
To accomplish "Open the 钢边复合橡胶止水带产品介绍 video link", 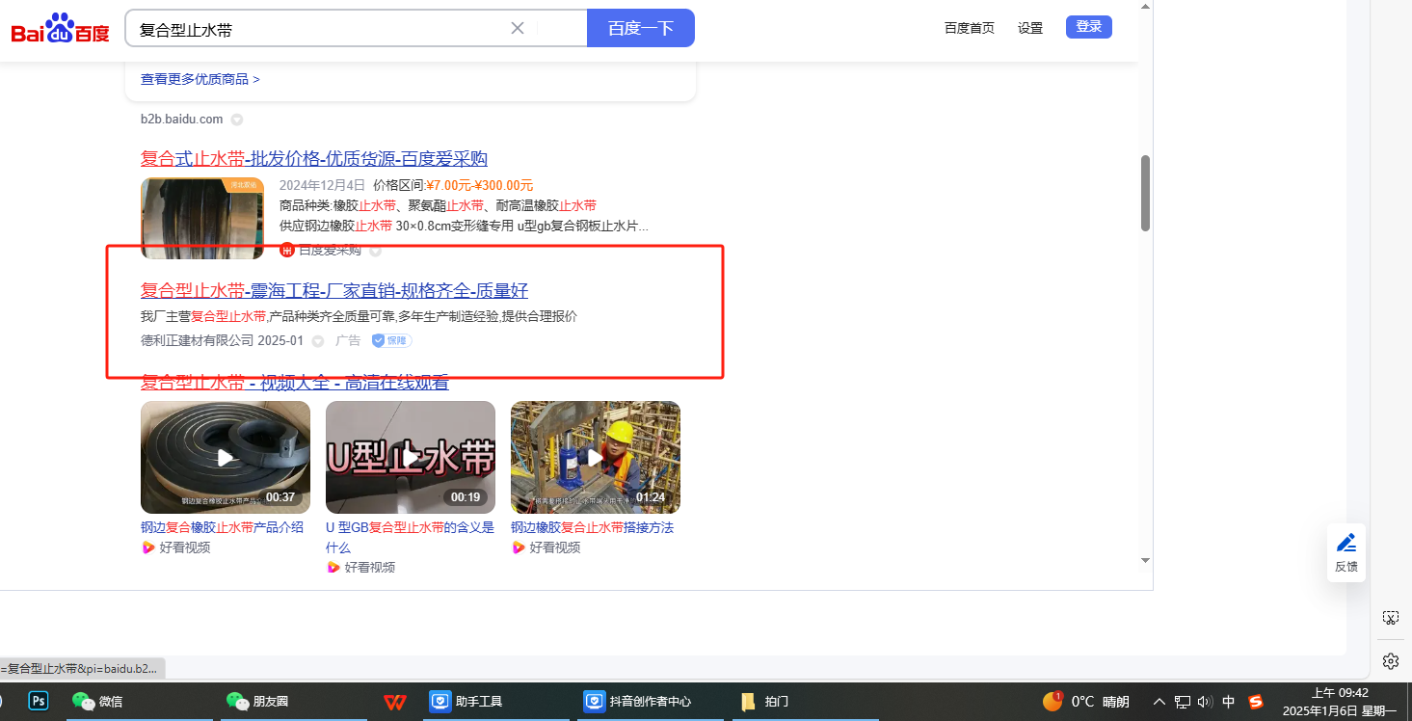I will (222, 527).
